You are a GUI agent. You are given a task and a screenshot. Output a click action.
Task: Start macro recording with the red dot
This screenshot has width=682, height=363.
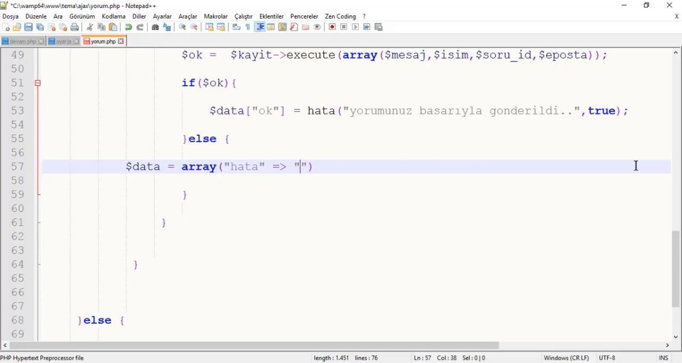(332, 27)
